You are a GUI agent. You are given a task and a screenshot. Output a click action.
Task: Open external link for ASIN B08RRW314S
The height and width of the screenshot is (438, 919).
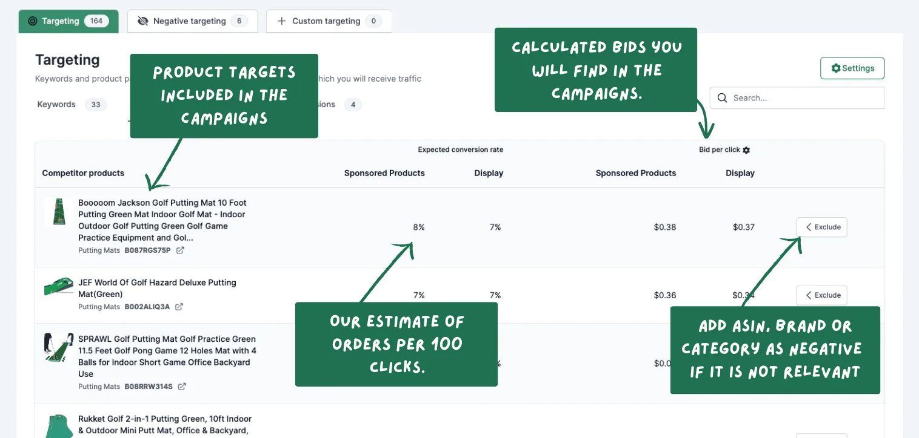(x=182, y=387)
